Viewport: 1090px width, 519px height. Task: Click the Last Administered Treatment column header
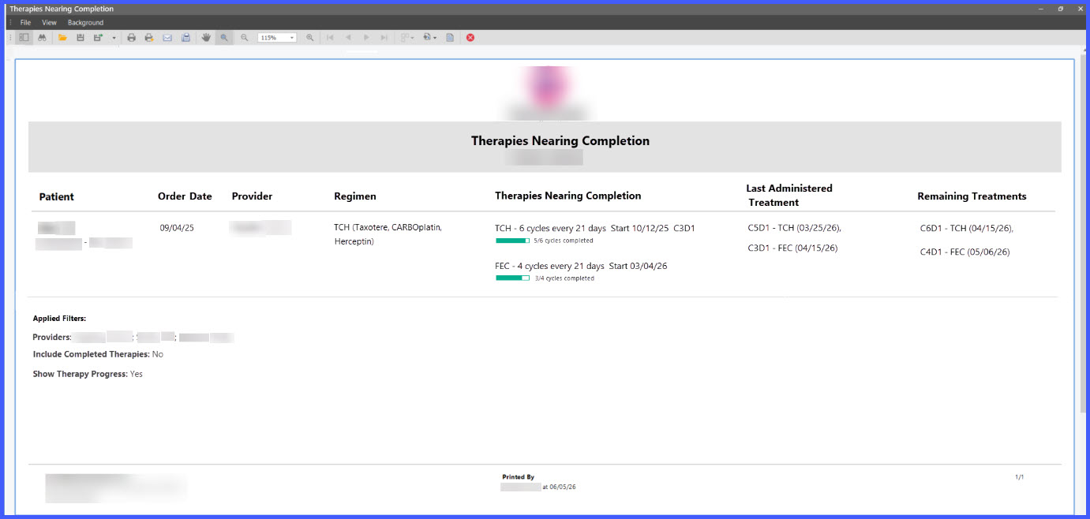click(x=789, y=195)
